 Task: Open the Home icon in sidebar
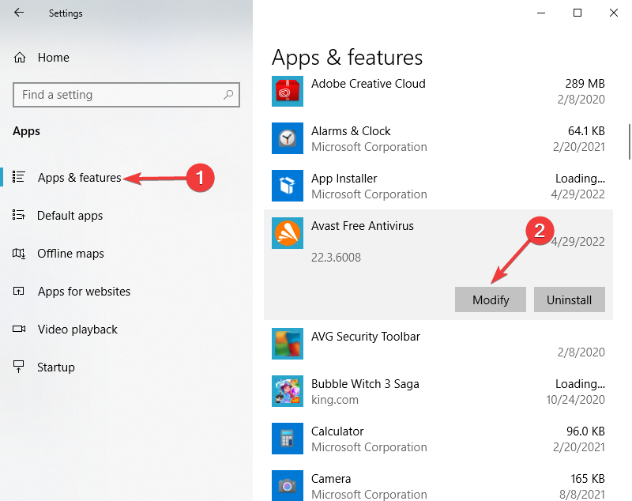click(x=20, y=58)
